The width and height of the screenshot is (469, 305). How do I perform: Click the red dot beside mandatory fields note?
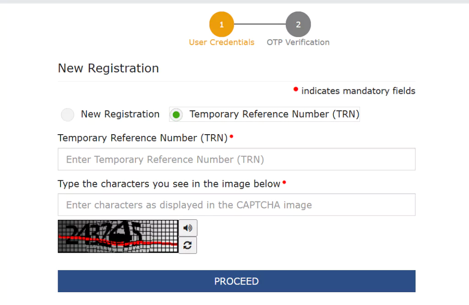tap(296, 89)
